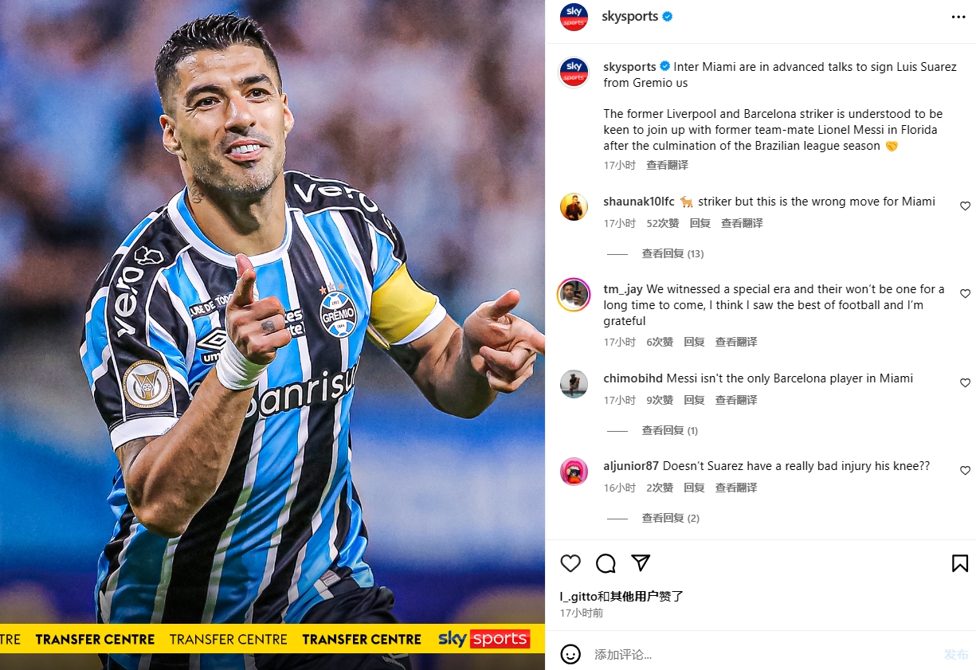
Task: Like tm_.jay's comment with its heart
Action: tap(965, 293)
